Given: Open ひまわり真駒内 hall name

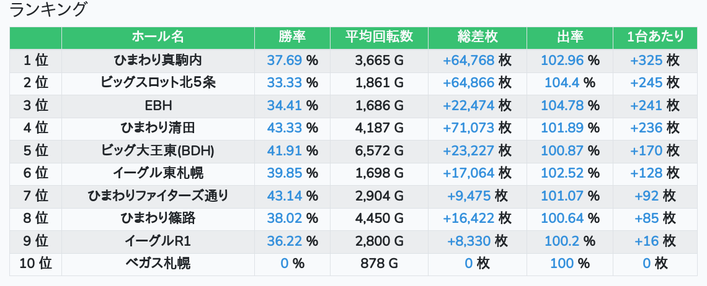Looking at the screenshot, I should [x=158, y=61].
